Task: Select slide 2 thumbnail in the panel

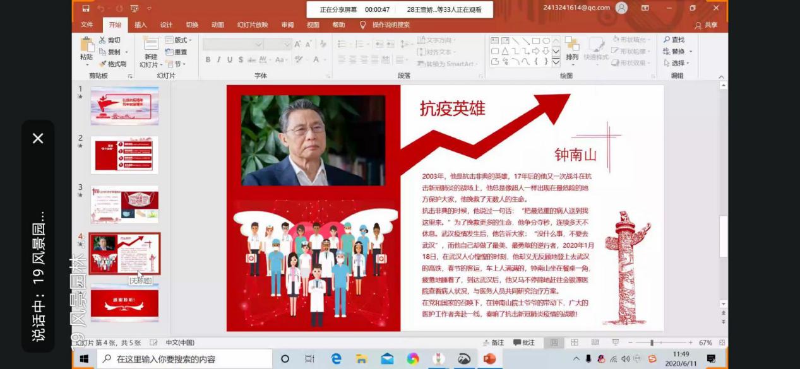Action: pyautogui.click(x=124, y=155)
